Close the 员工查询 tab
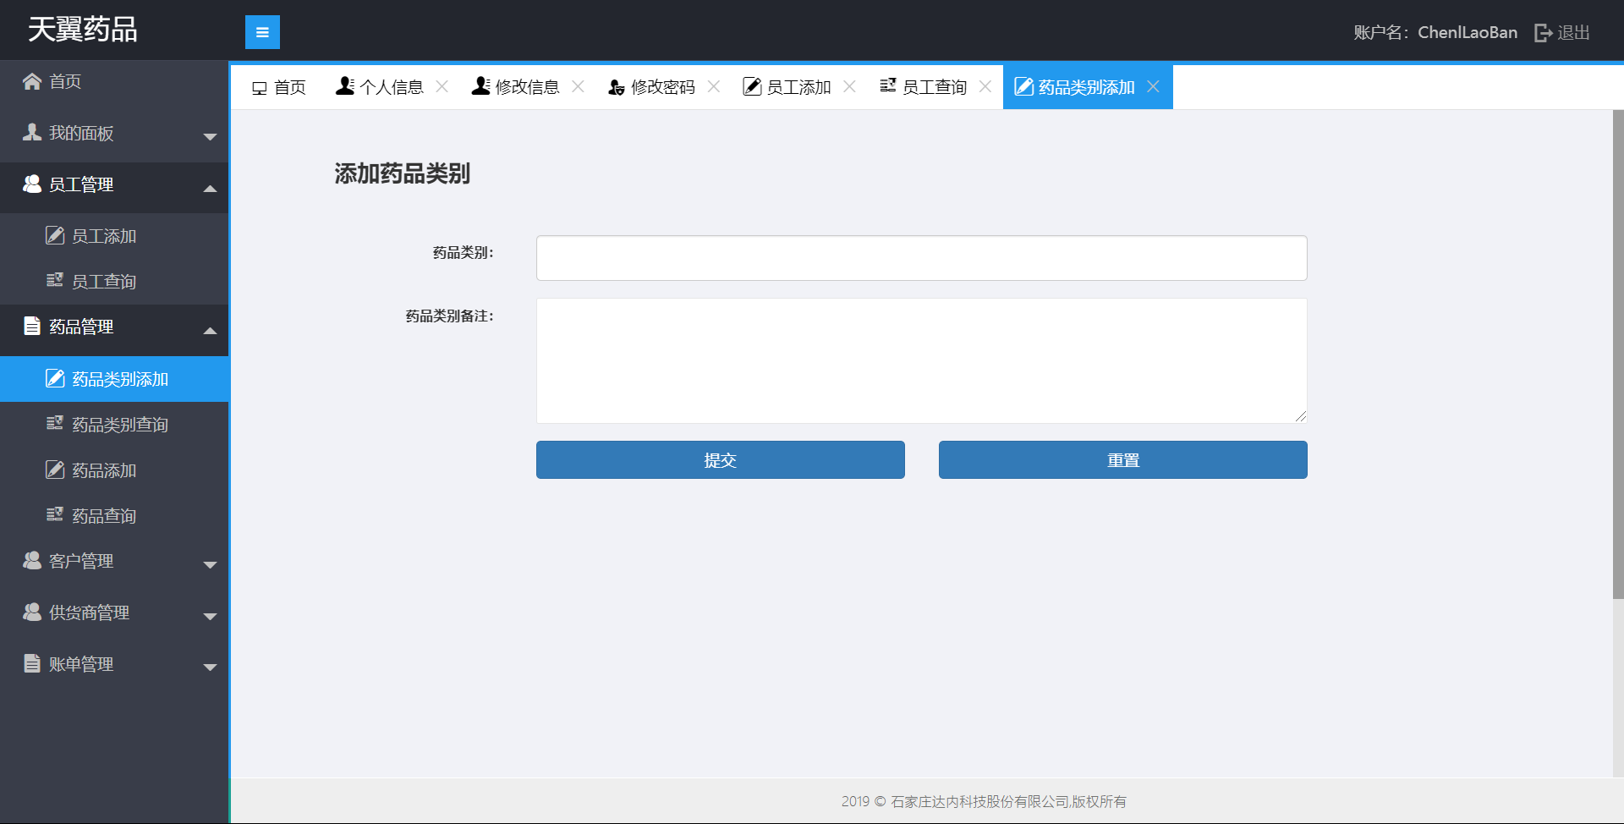 tap(985, 86)
